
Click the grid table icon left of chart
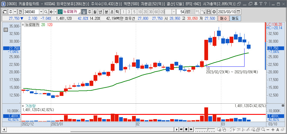5,30
